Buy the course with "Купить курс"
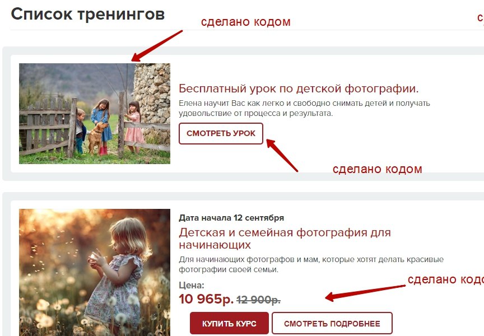The height and width of the screenshot is (336, 484). pyautogui.click(x=229, y=323)
